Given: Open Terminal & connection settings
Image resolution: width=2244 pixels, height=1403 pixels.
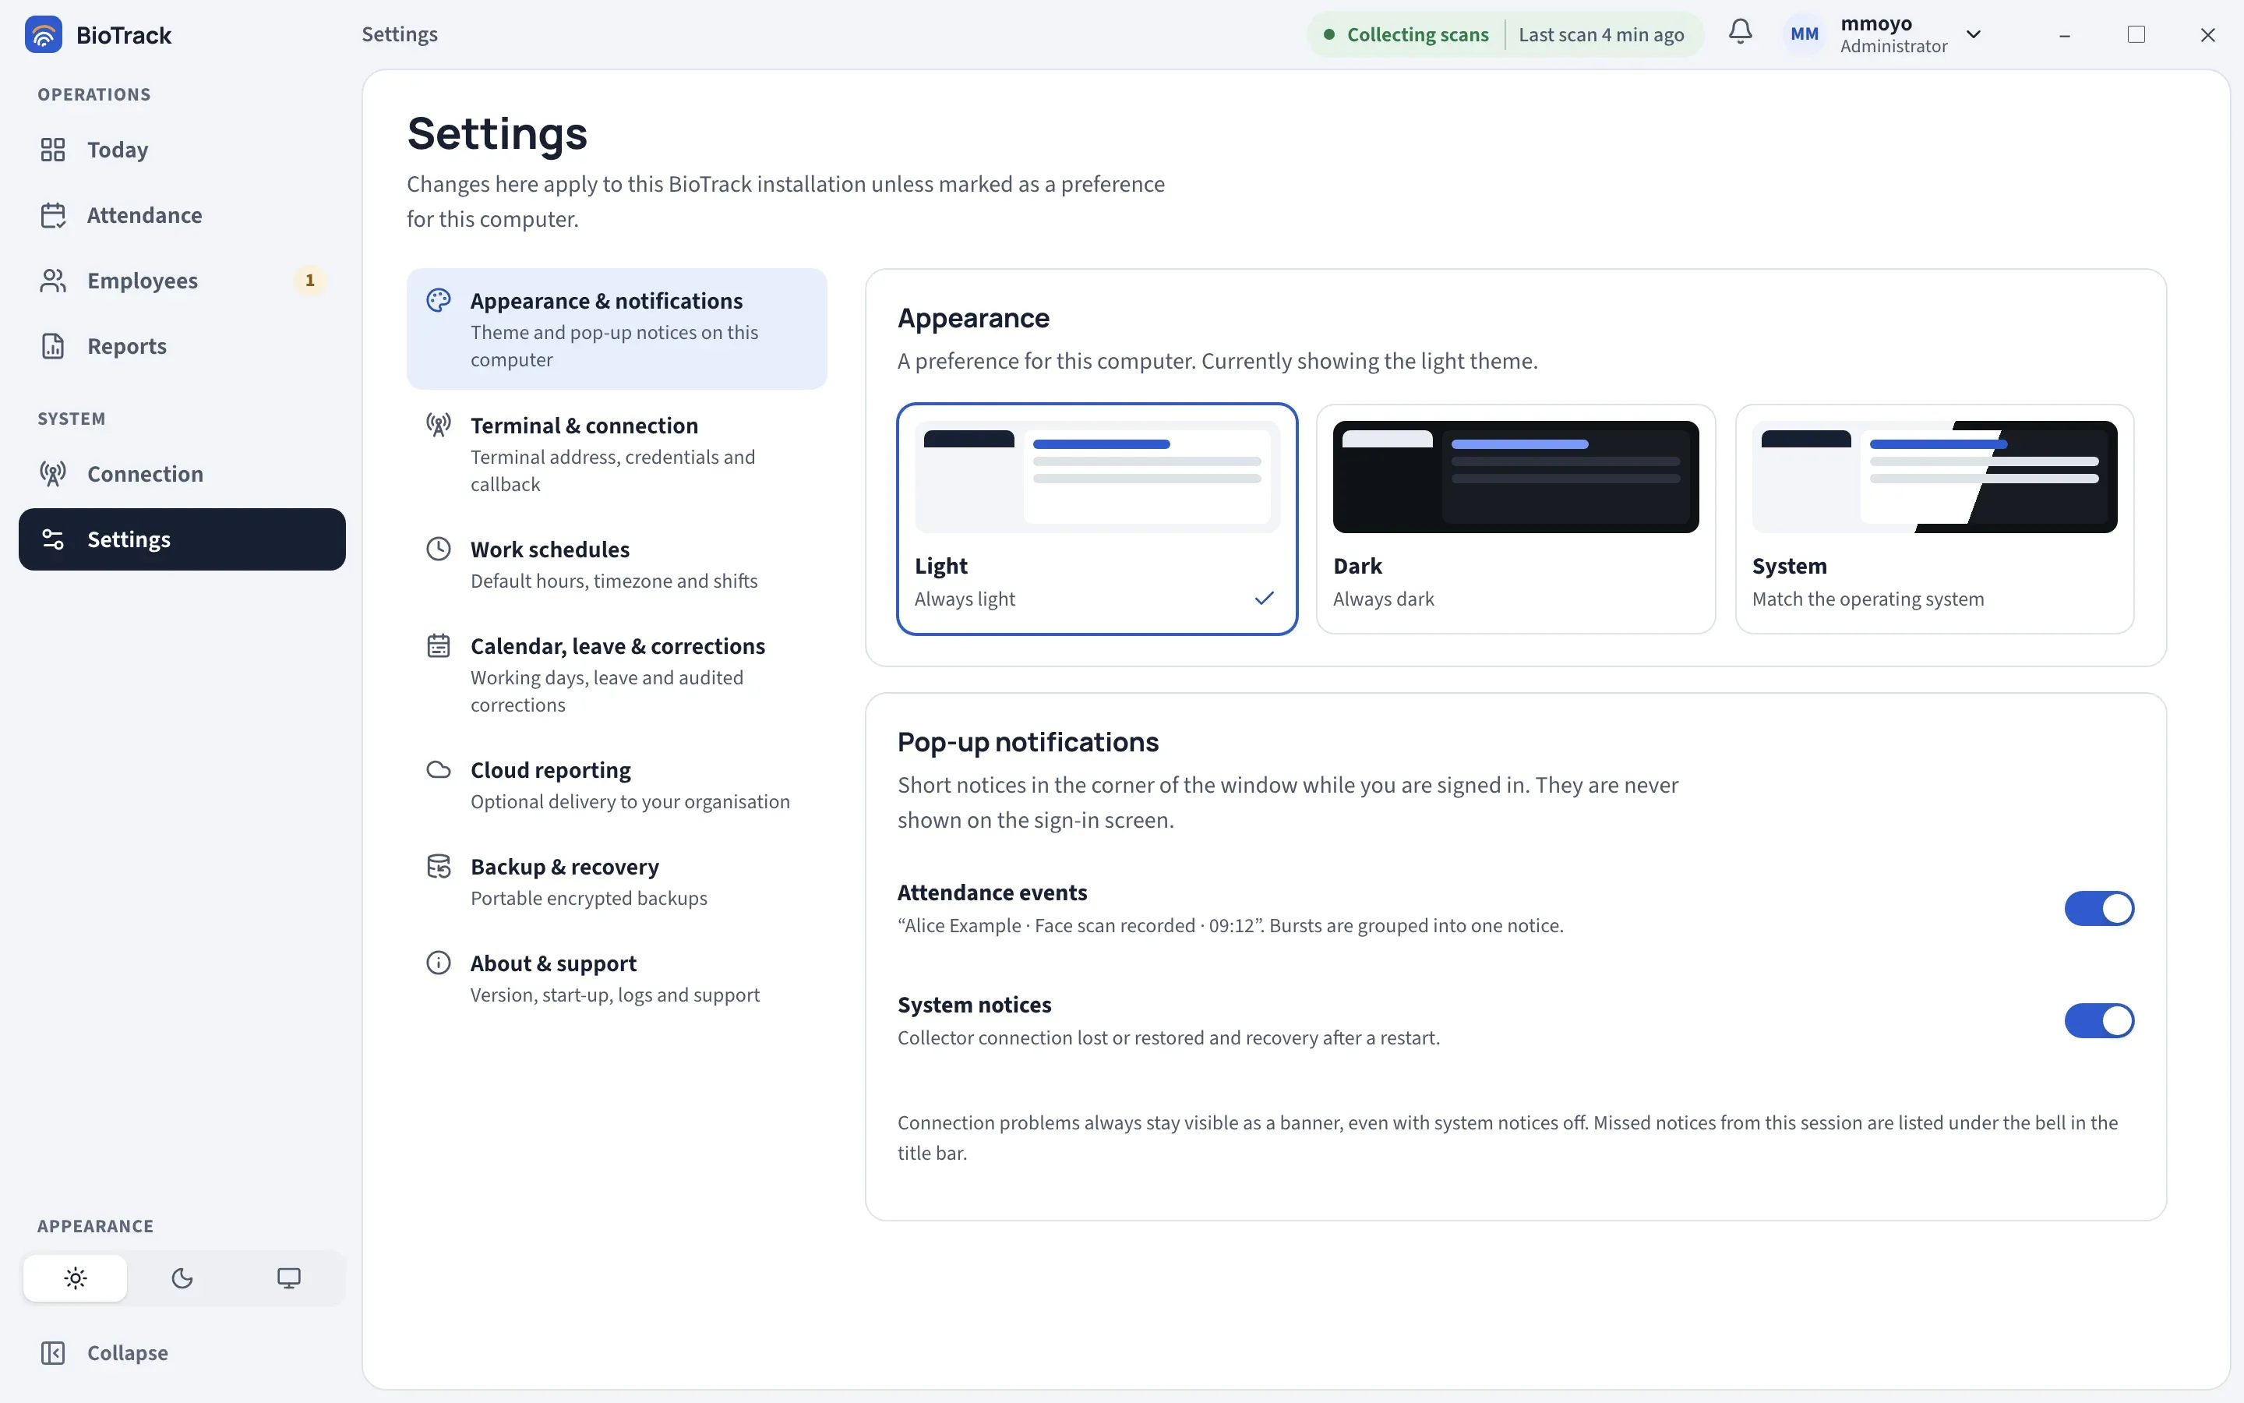Looking at the screenshot, I should point(616,454).
